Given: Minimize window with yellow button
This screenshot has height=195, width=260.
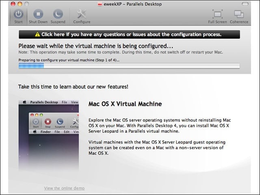Looking at the screenshot, I should tap(20, 4).
